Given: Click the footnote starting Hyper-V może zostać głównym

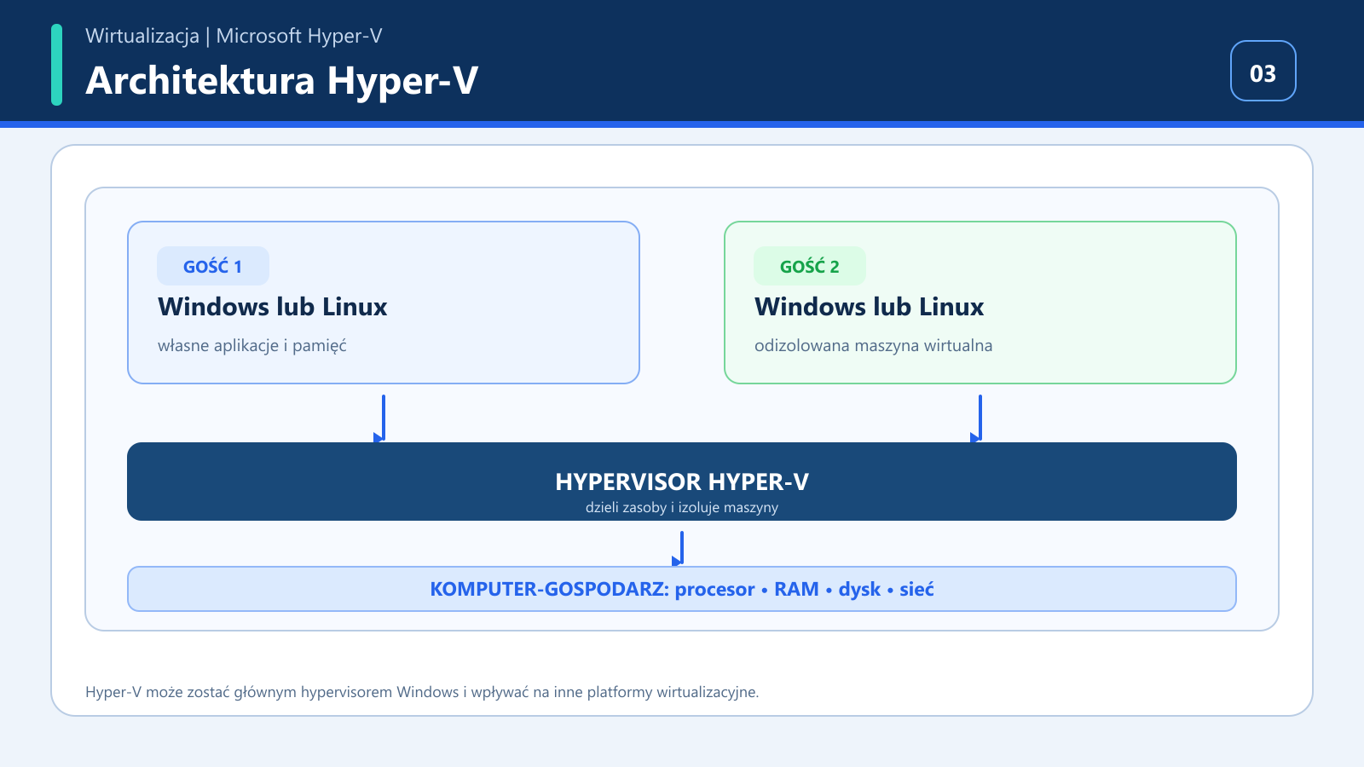Looking at the screenshot, I should click(422, 692).
